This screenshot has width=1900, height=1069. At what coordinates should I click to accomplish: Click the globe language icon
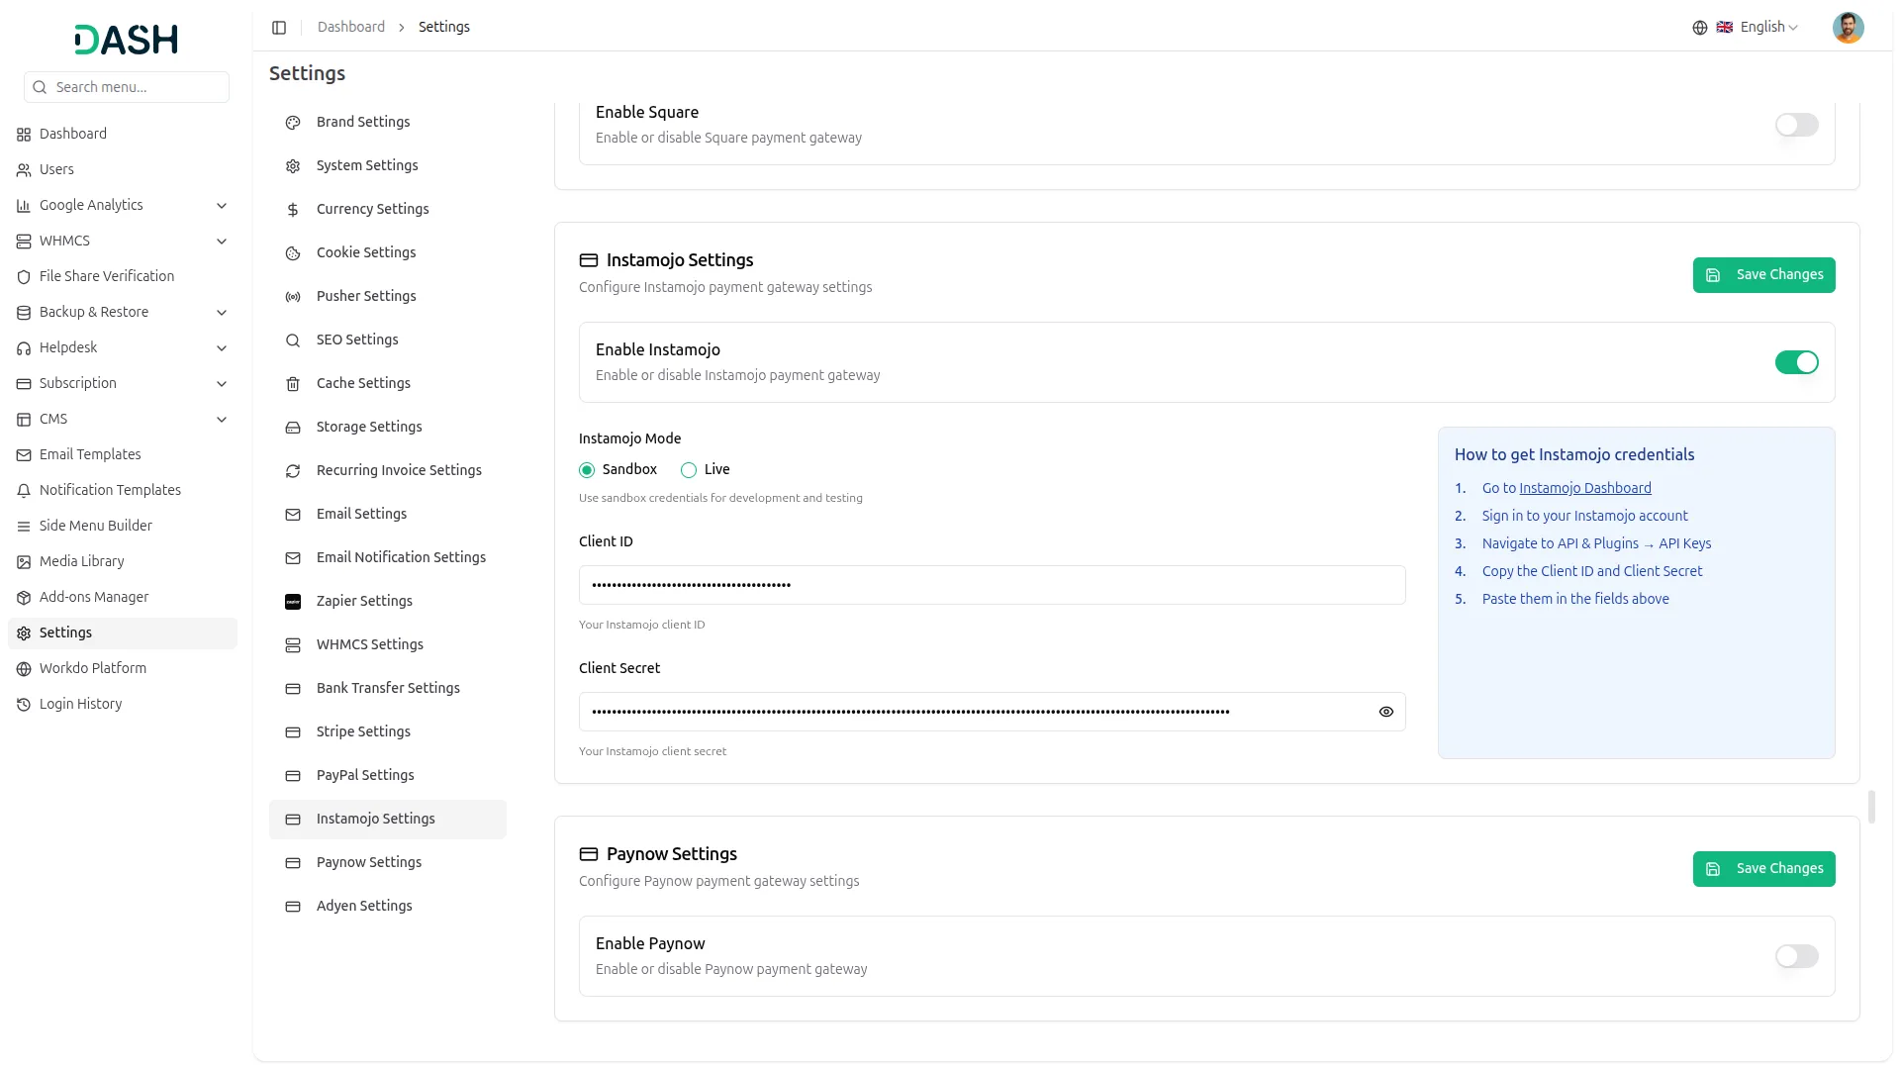coord(1700,28)
